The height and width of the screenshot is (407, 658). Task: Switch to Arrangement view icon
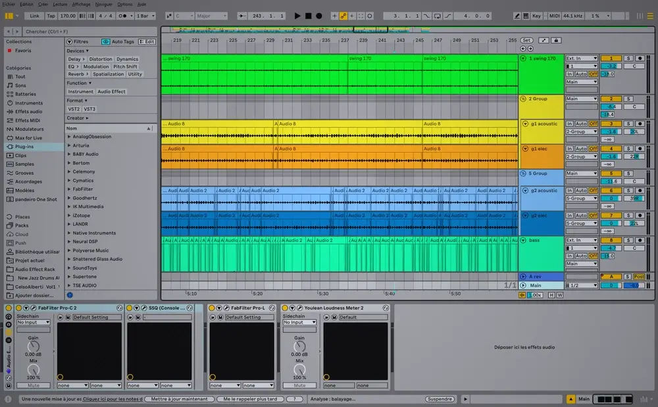650,16
